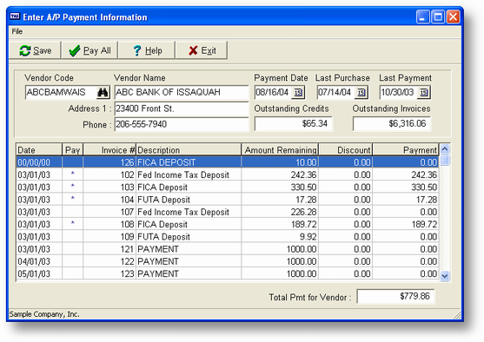Click amount remaining 9.92

(x=280, y=236)
